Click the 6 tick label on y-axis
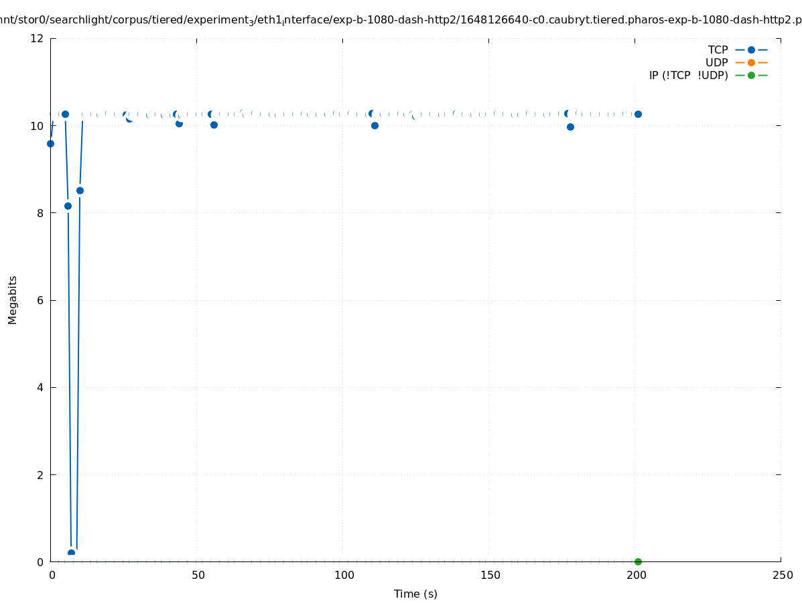 click(40, 300)
